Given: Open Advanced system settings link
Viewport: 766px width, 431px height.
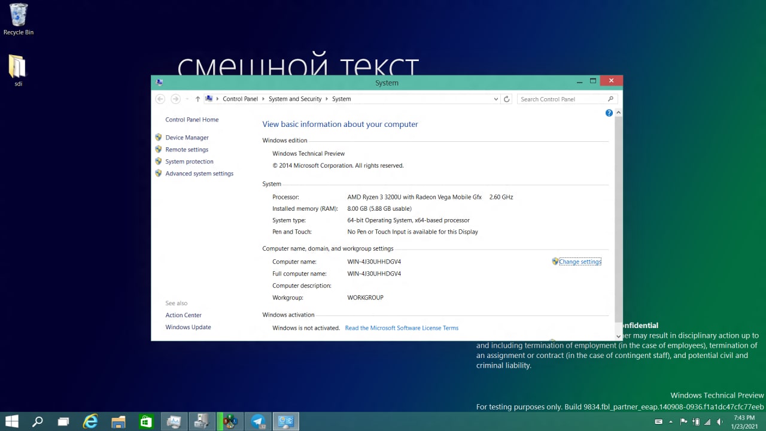Looking at the screenshot, I should pyautogui.click(x=199, y=174).
